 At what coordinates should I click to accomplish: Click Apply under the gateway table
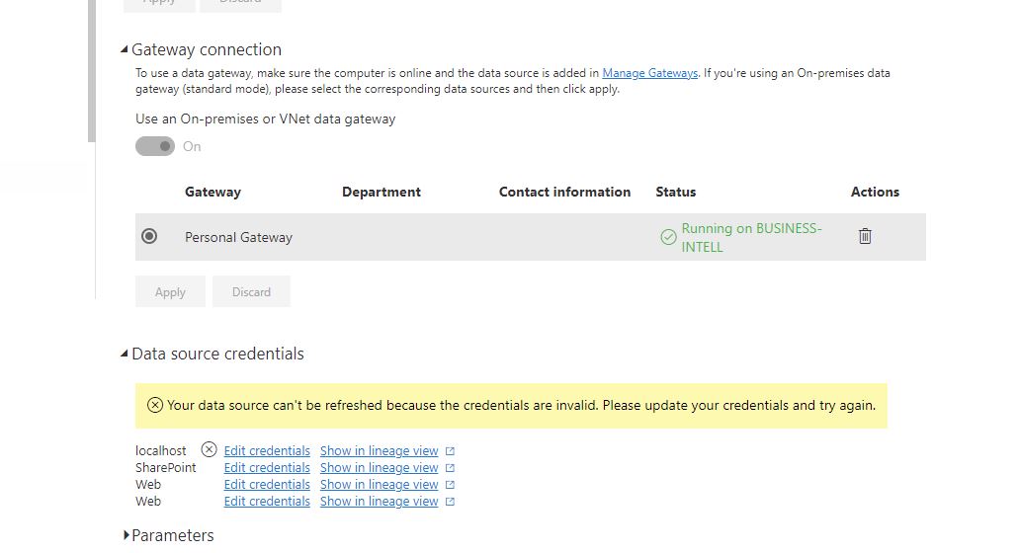[170, 292]
